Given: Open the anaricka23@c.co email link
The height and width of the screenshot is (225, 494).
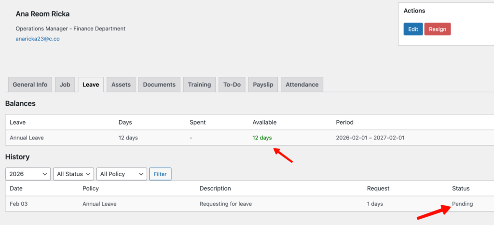Looking at the screenshot, I should tap(38, 39).
